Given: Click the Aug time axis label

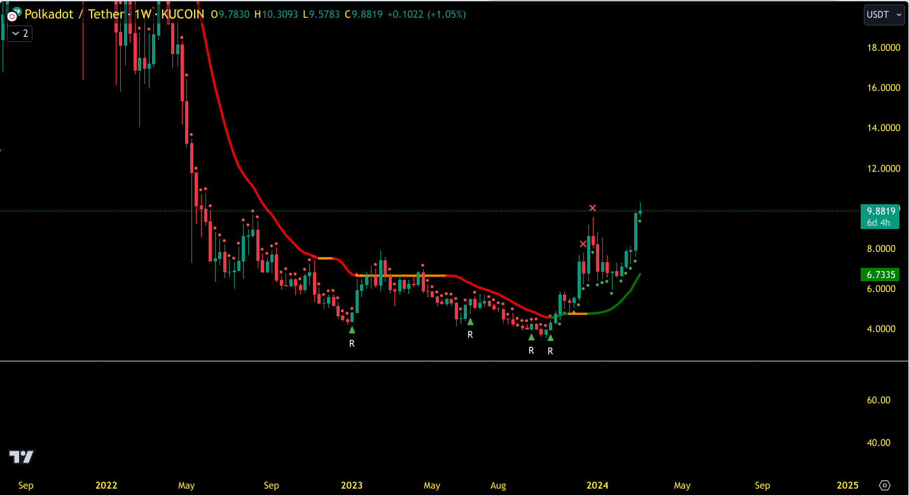Looking at the screenshot, I should (x=498, y=485).
